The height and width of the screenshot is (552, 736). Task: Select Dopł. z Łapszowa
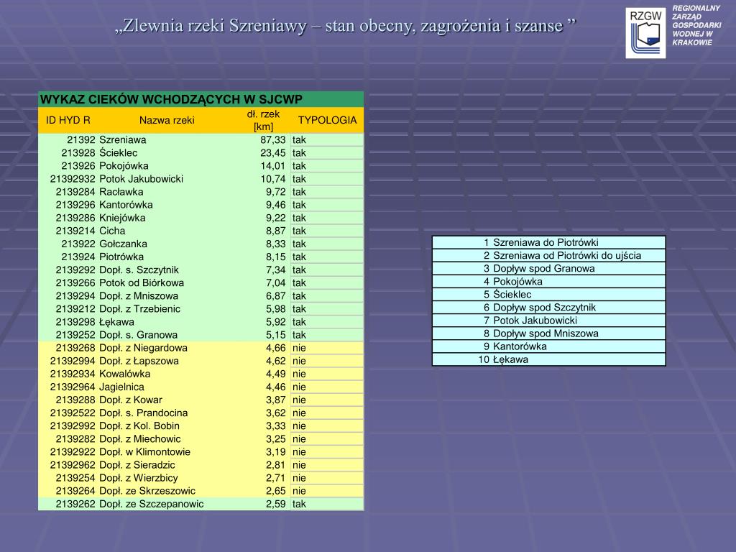tap(139, 361)
